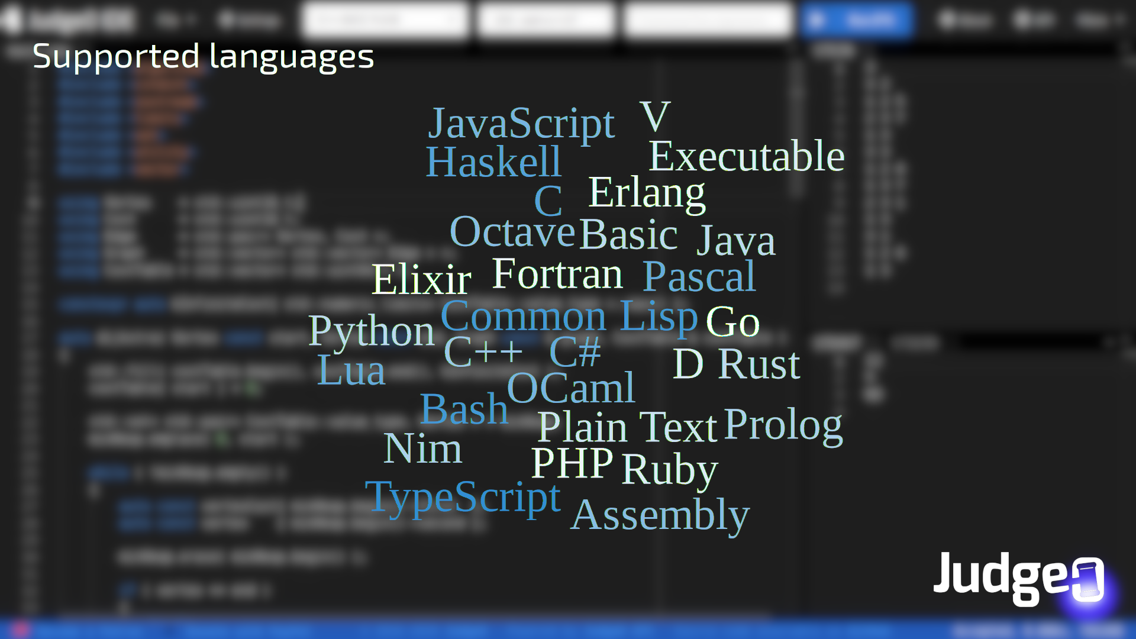Click the Supported languages heading

(203, 56)
